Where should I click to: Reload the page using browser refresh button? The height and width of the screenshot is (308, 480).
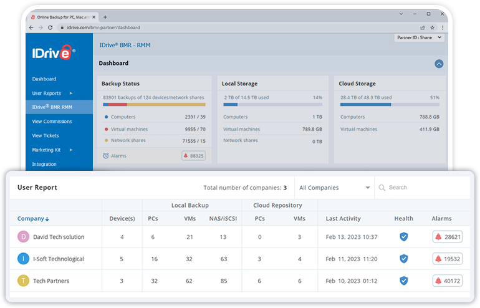[50, 27]
